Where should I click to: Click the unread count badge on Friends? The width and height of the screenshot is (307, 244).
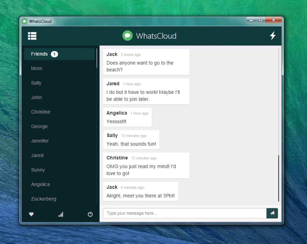[54, 54]
